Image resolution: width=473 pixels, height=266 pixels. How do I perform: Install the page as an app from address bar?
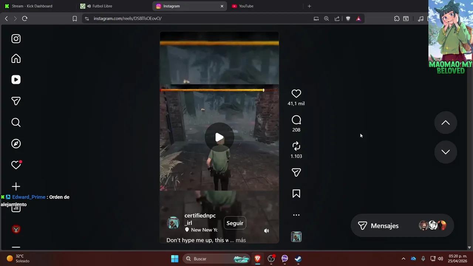(316, 18)
